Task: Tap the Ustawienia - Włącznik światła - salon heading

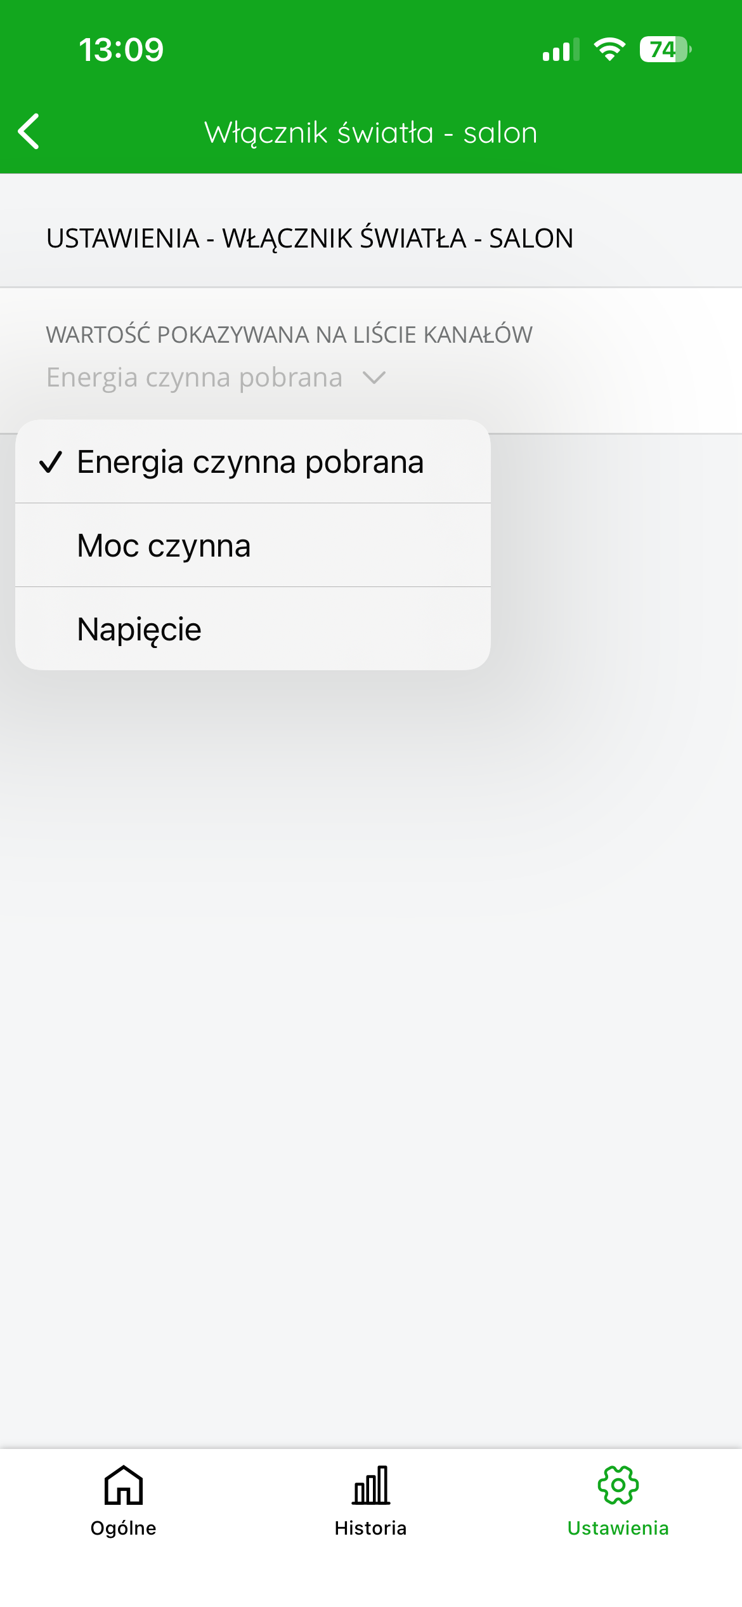Action: pyautogui.click(x=310, y=239)
